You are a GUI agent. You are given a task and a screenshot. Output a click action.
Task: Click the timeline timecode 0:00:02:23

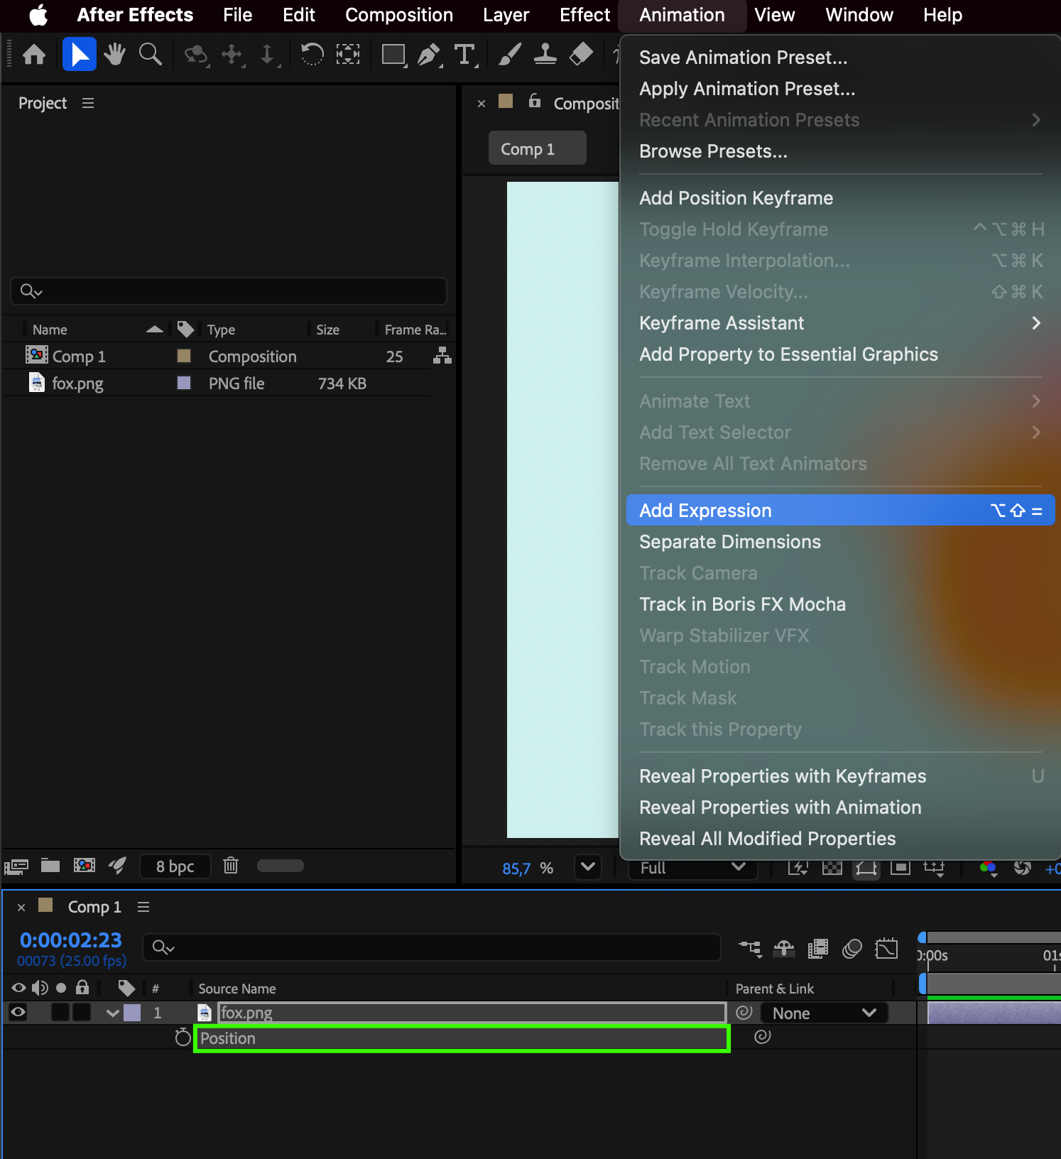coord(71,940)
